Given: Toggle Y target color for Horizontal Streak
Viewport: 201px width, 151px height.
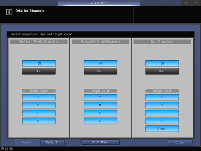Looking at the screenshot, I should (x=100, y=97).
